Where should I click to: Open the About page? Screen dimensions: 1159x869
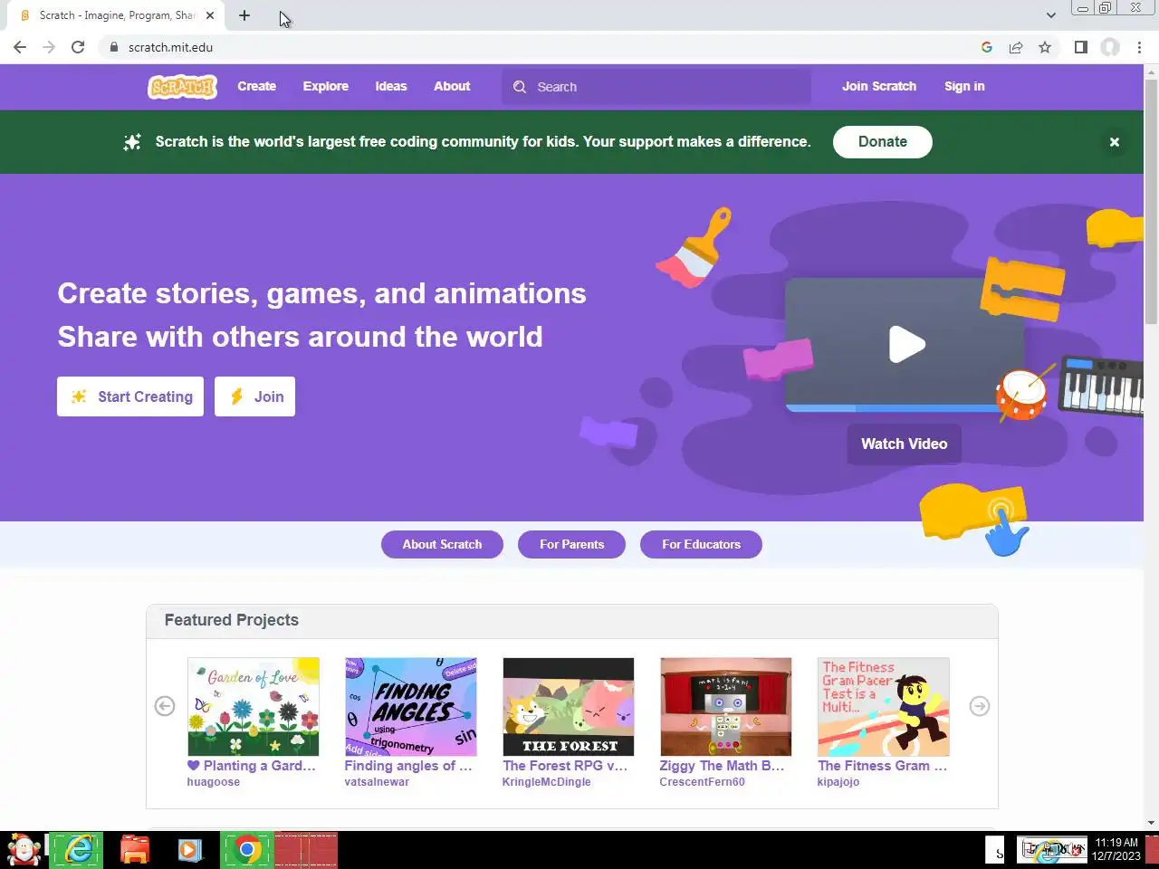click(x=452, y=86)
